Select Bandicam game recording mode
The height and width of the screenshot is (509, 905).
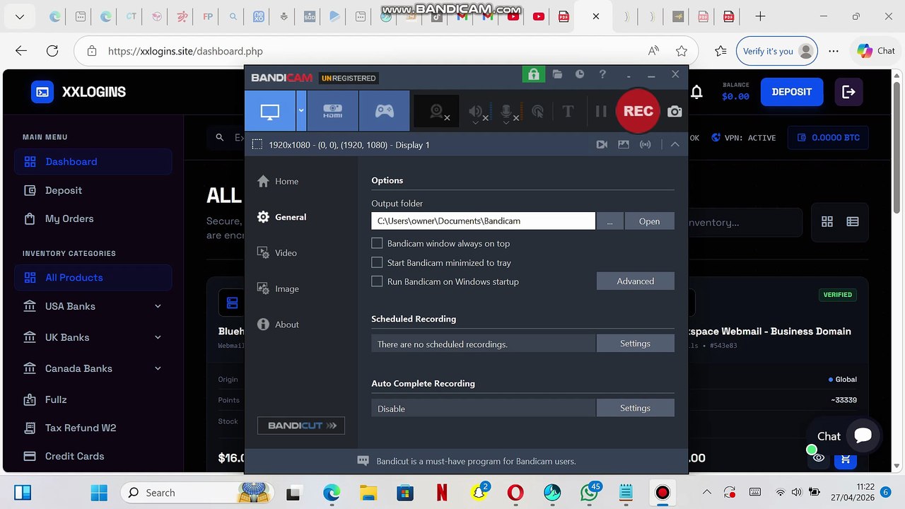click(384, 111)
